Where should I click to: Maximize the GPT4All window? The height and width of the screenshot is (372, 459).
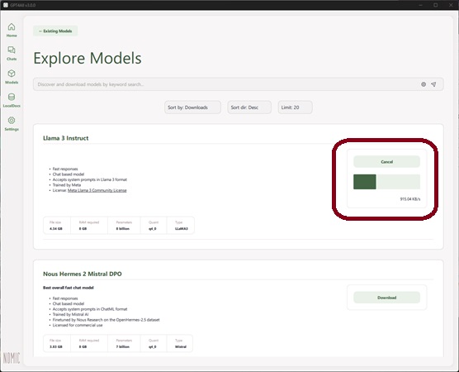tap(436, 5)
